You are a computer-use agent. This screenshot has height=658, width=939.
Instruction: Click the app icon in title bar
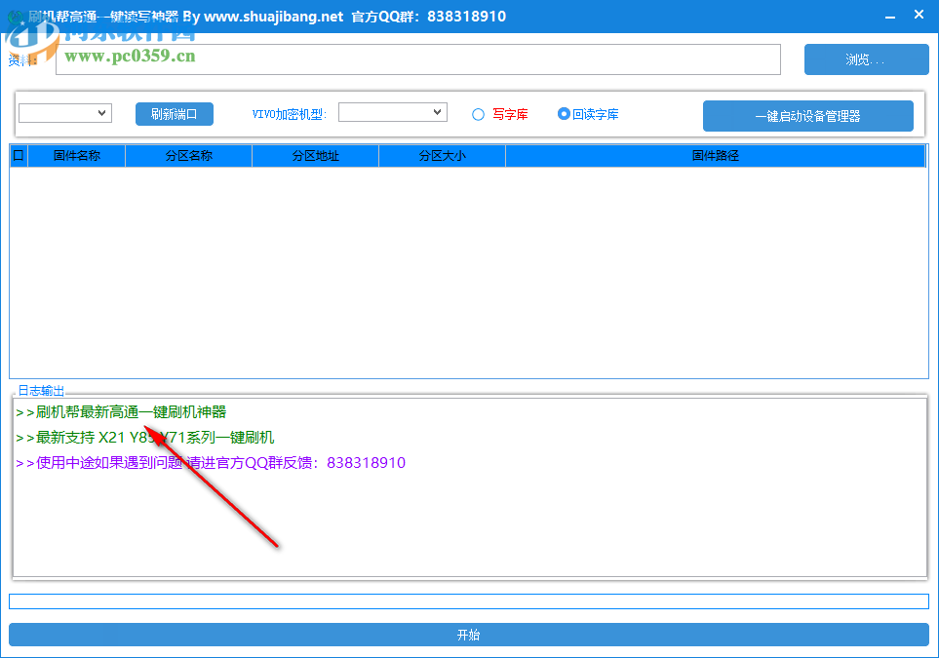coord(15,17)
